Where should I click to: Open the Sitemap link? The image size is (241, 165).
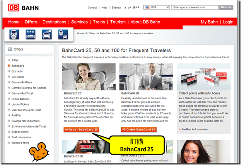116,8
